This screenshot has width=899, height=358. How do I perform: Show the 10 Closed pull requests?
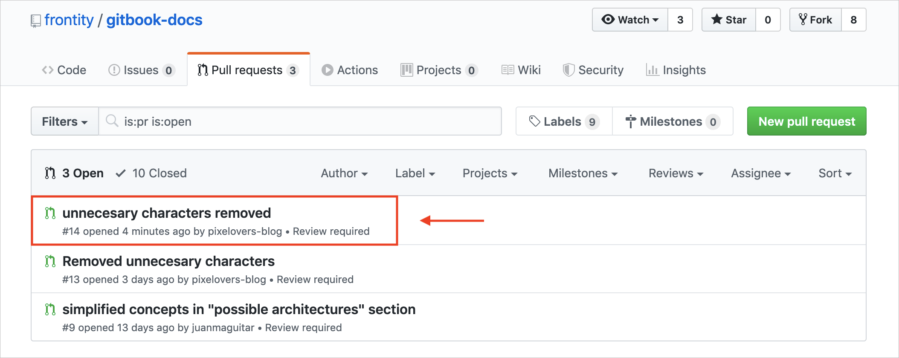pyautogui.click(x=151, y=173)
